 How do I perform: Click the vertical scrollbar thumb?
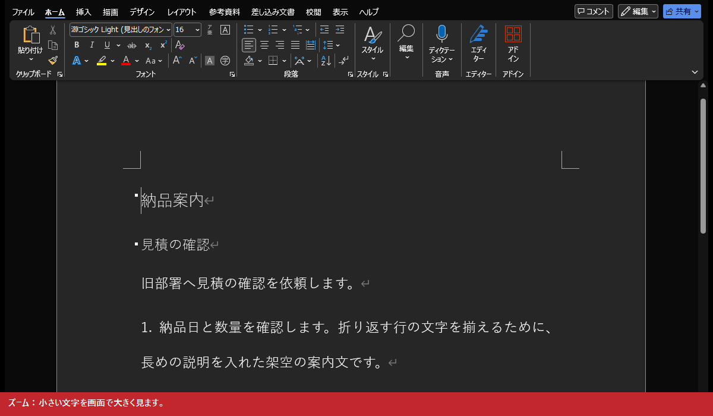(703, 166)
